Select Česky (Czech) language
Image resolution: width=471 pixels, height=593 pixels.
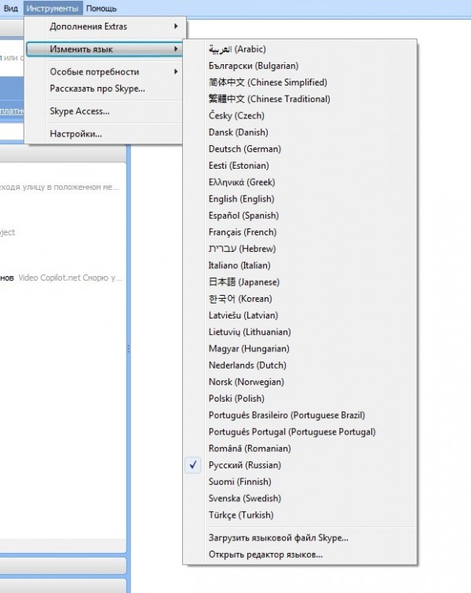300,116
